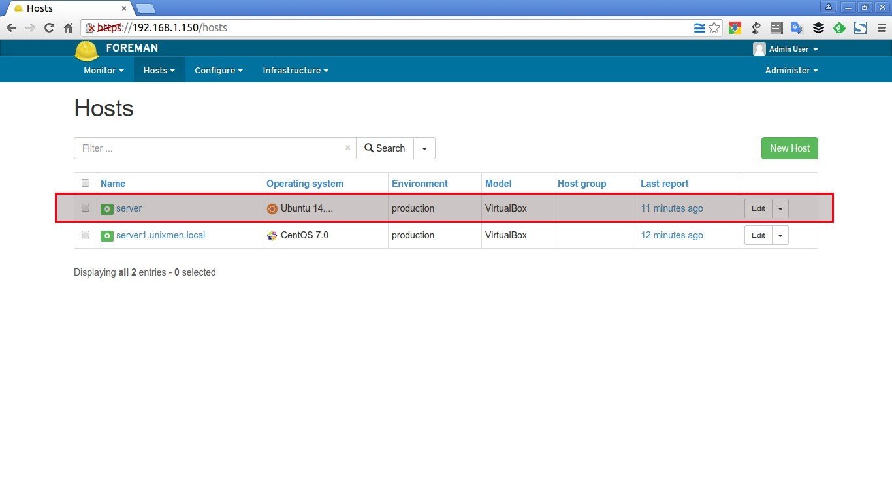
Task: Click the Ubuntu 14.... operating system text
Action: click(x=307, y=209)
